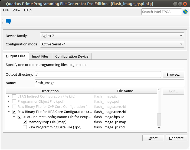Switch to the Input Files tab

pyautogui.click(x=40, y=56)
